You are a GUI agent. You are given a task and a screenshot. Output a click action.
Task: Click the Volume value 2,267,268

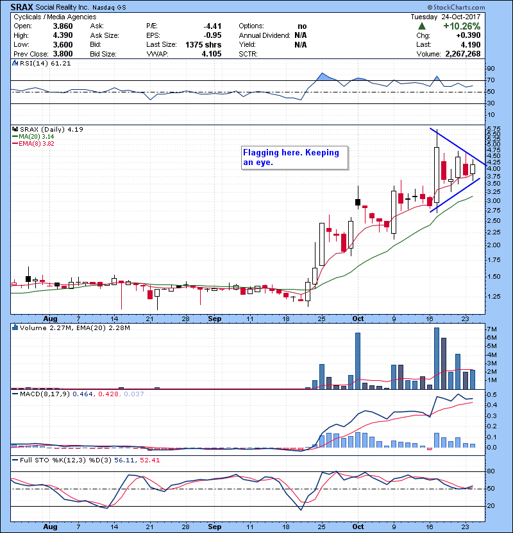point(463,54)
